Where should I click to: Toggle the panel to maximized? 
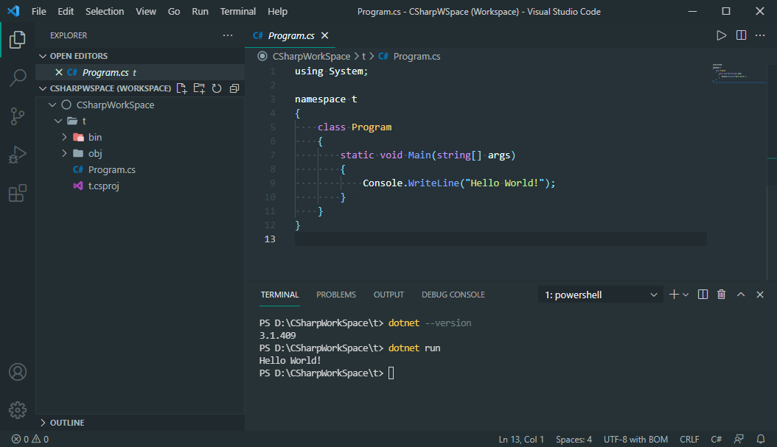tap(740, 294)
